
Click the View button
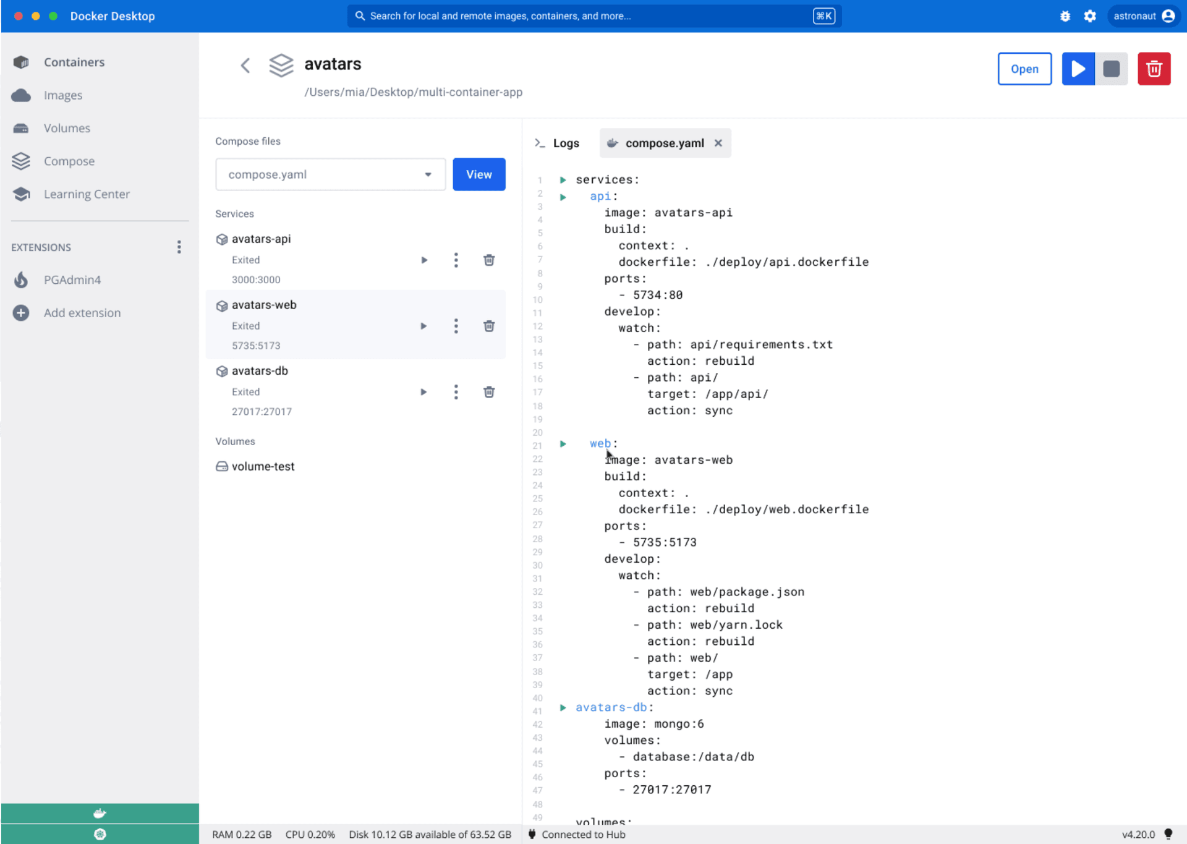click(x=479, y=174)
